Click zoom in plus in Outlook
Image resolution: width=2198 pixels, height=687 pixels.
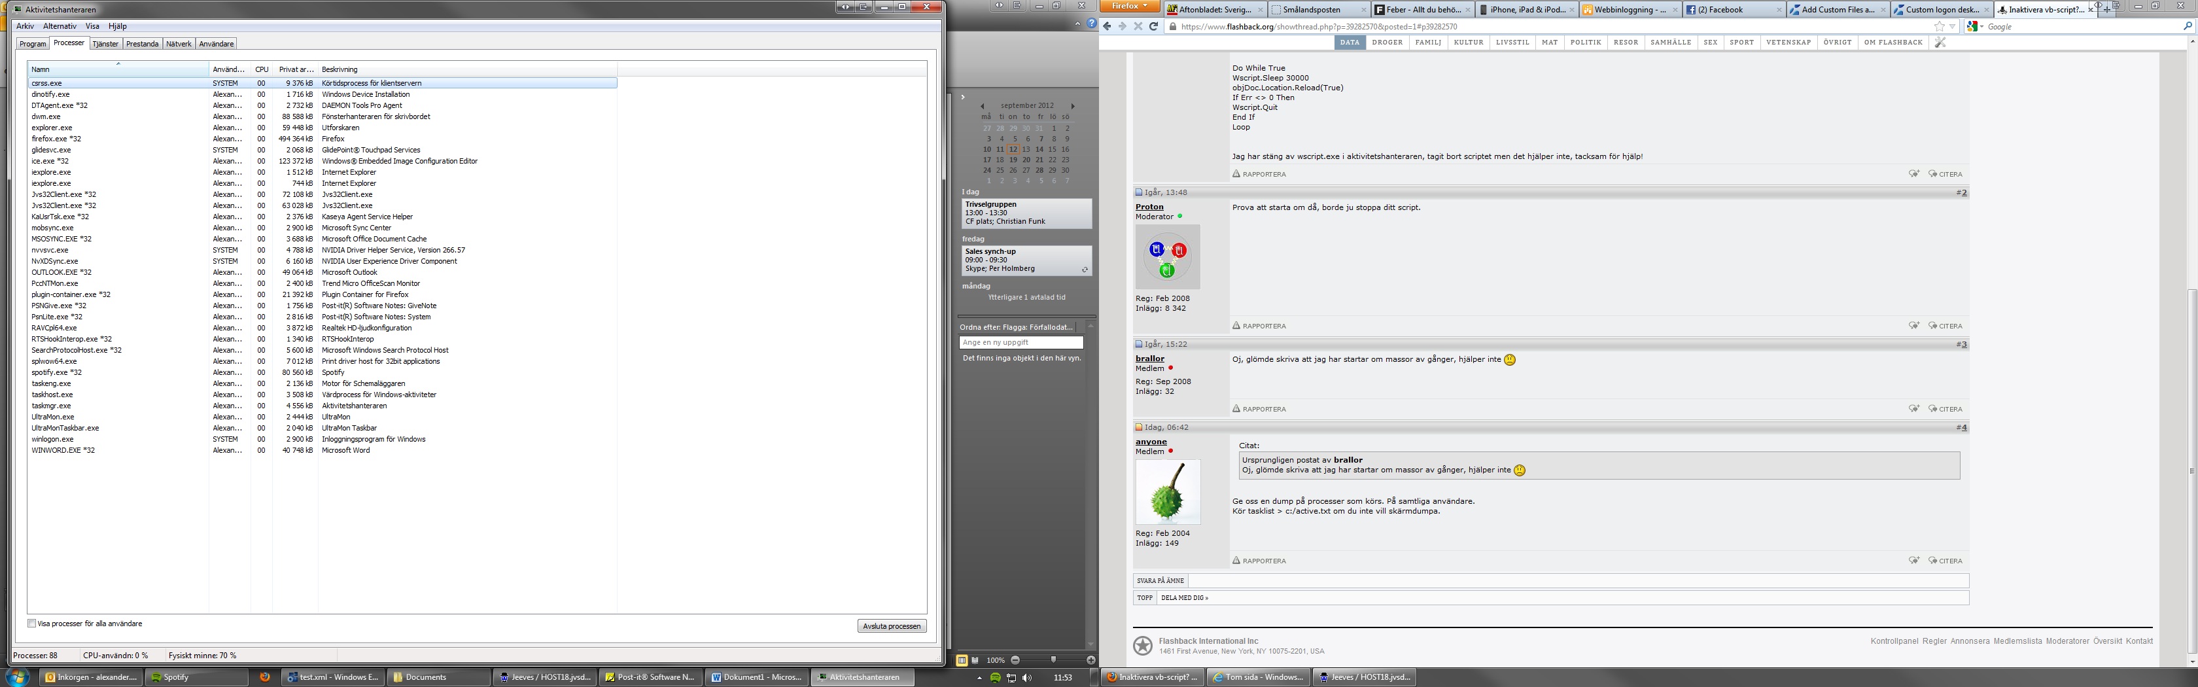pos(1090,660)
